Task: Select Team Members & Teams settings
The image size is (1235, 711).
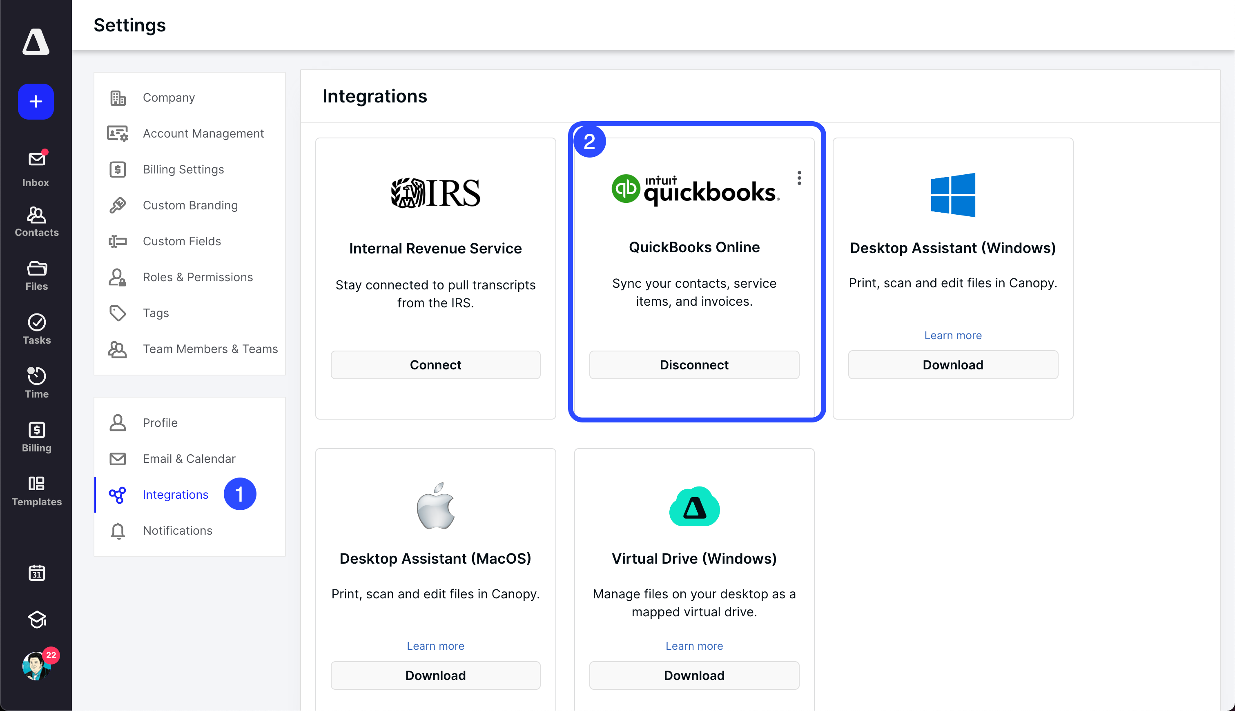Action: pos(210,348)
